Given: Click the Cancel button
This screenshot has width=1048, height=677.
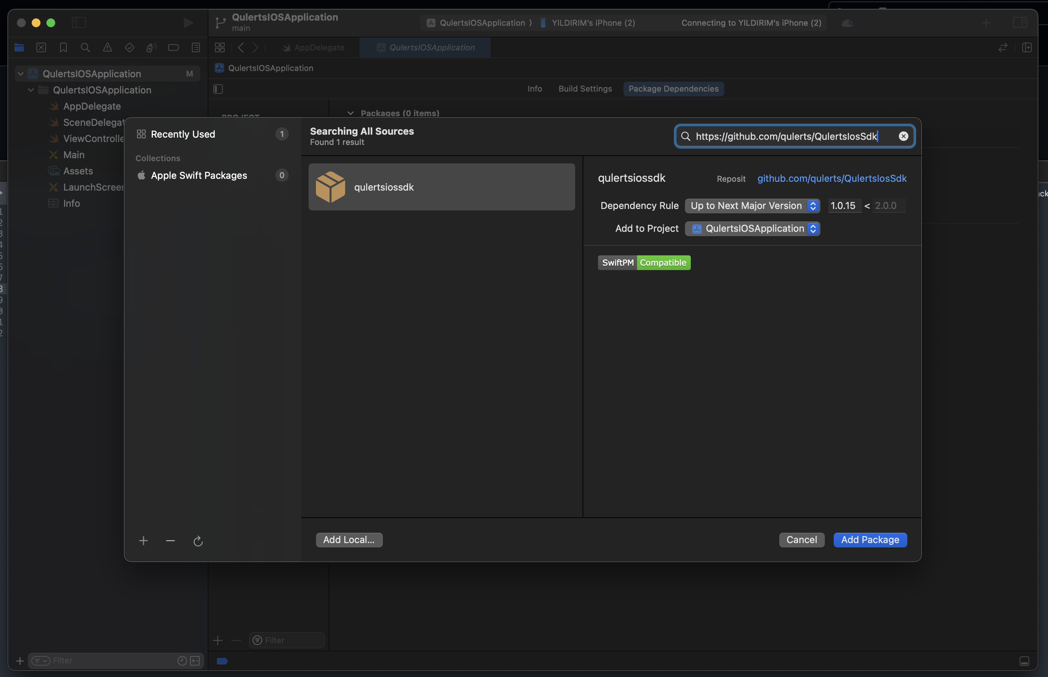Looking at the screenshot, I should tap(801, 540).
